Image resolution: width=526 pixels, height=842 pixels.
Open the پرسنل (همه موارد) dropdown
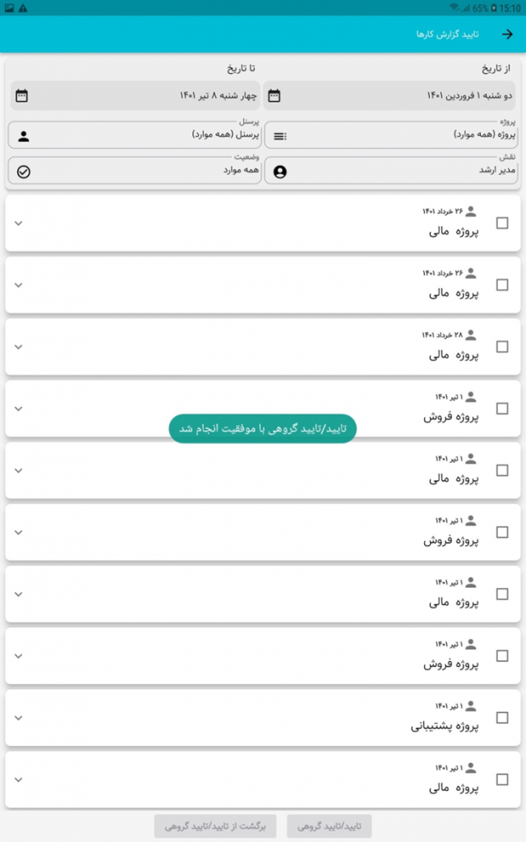tap(135, 135)
